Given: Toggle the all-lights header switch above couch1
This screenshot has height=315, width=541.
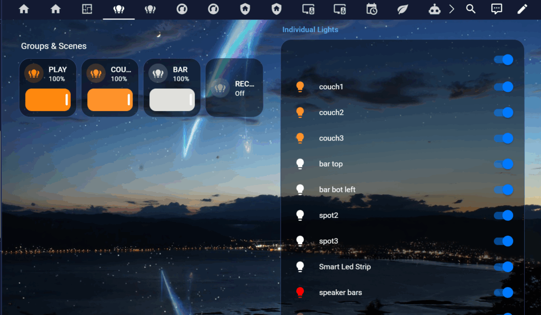Looking at the screenshot, I should tap(503, 60).
